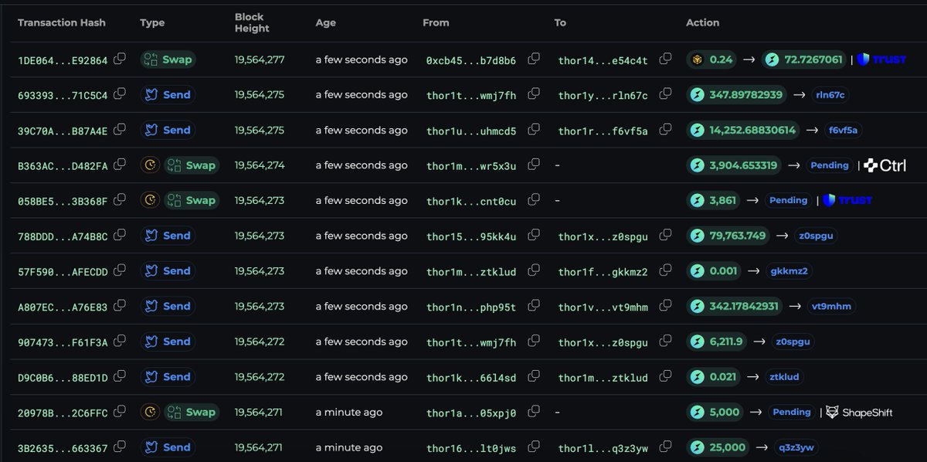Open block height 19,564,277
The height and width of the screenshot is (462, 927).
pos(260,59)
